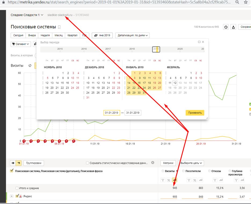Pick 31 December 2018 in the calendar
The height and width of the screenshot is (204, 251).
[x=88, y=98]
